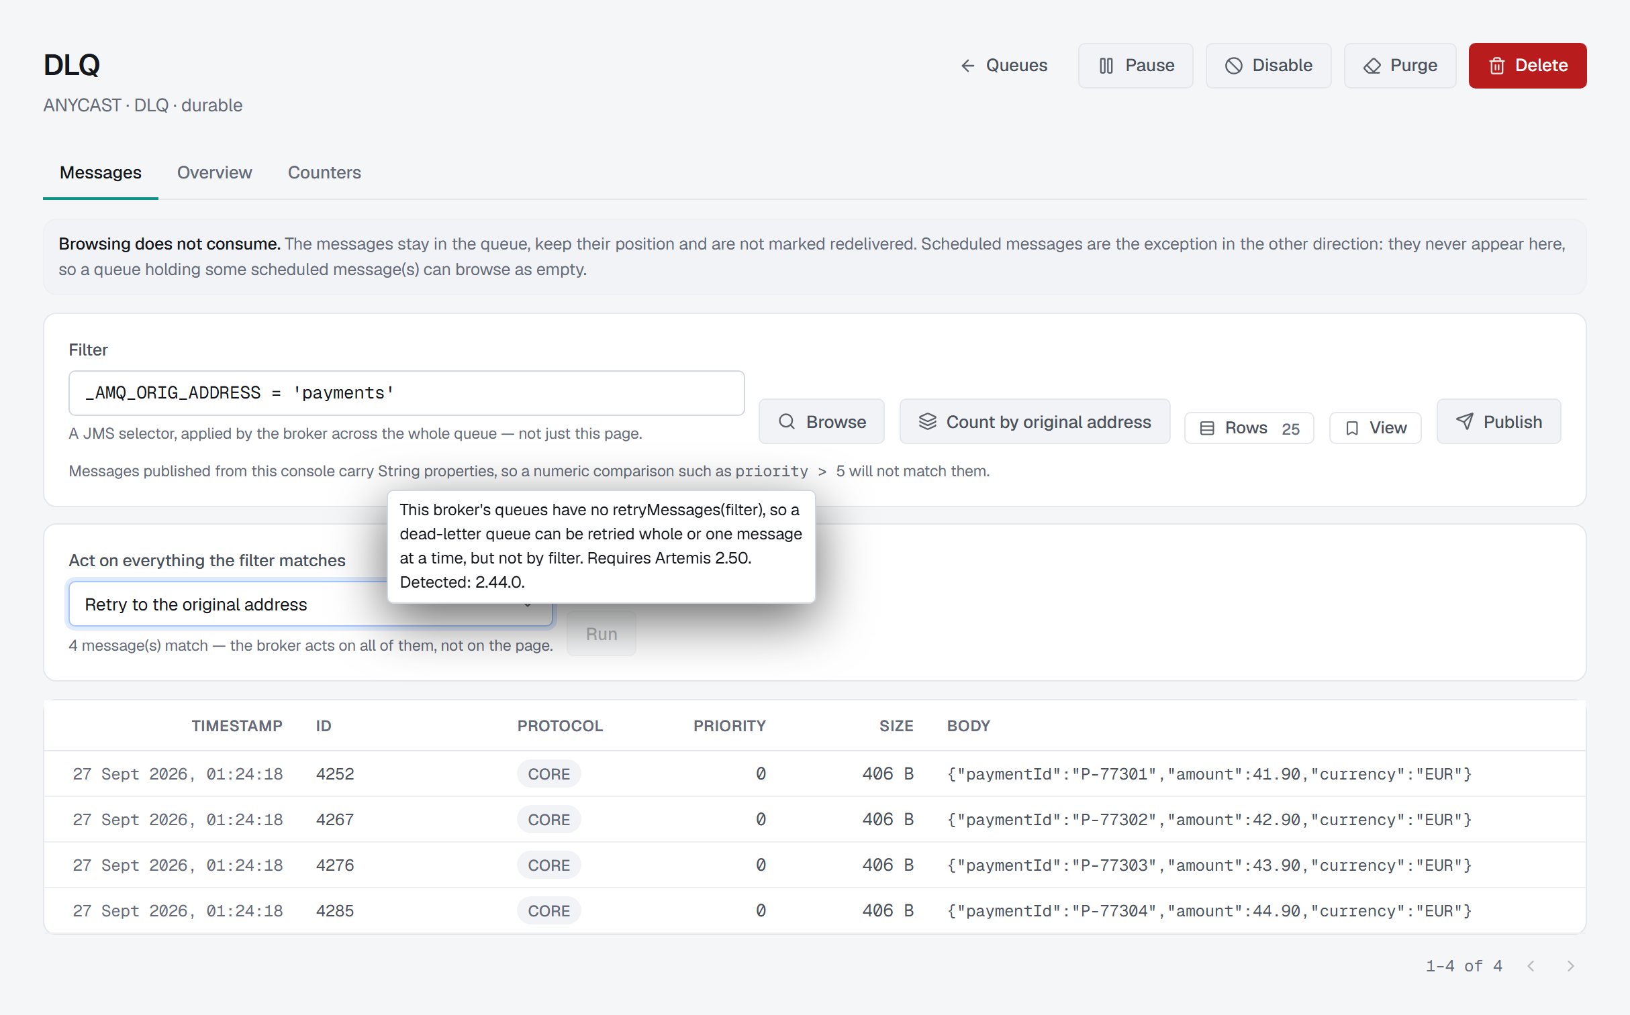Click the pause bars icon
This screenshot has width=1630, height=1015.
click(1106, 65)
